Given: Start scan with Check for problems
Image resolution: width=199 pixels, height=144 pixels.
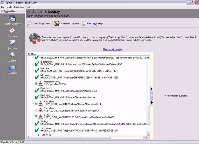Looking at the screenshot, I should pos(39,24).
